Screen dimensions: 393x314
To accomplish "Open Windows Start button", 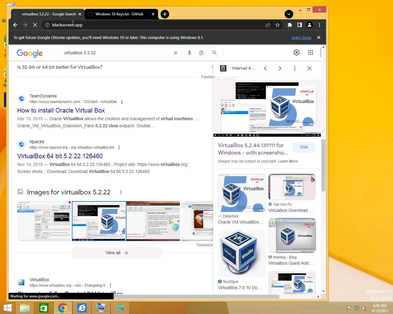I will (7, 308).
